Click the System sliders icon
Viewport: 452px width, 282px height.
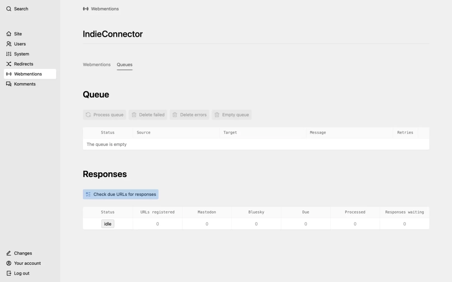pyautogui.click(x=9, y=54)
